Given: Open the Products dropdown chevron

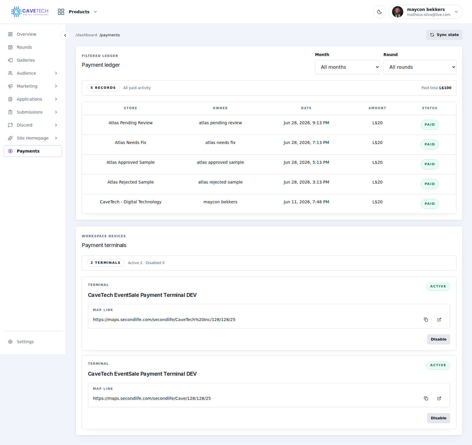Looking at the screenshot, I should pos(95,12).
